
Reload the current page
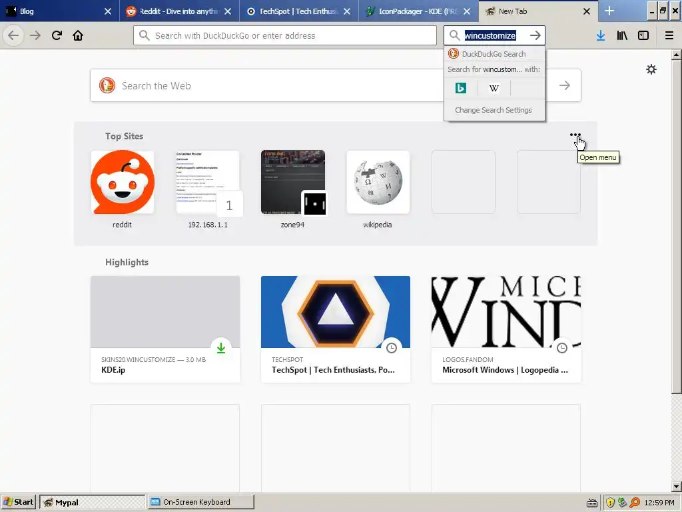(x=57, y=35)
